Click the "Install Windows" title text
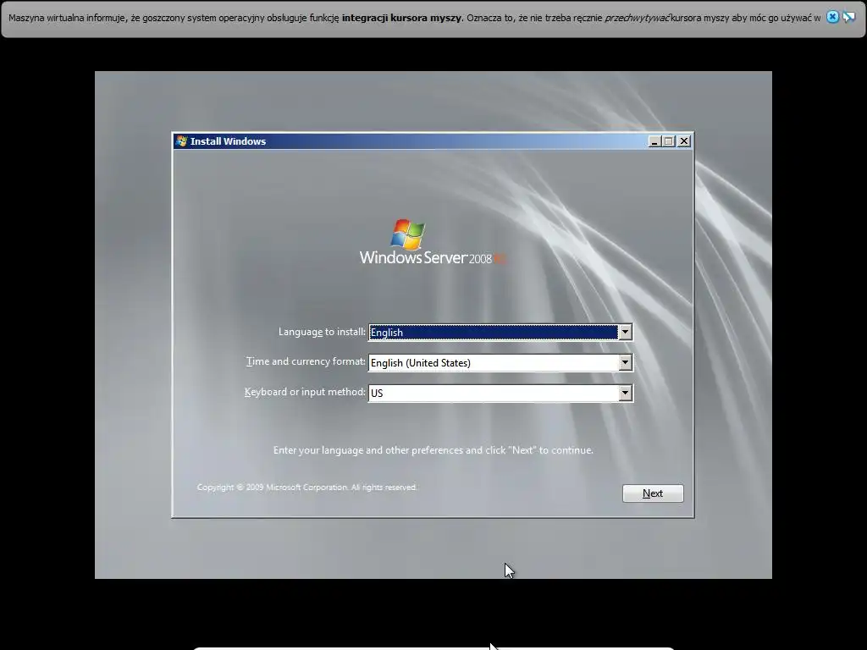 (228, 141)
